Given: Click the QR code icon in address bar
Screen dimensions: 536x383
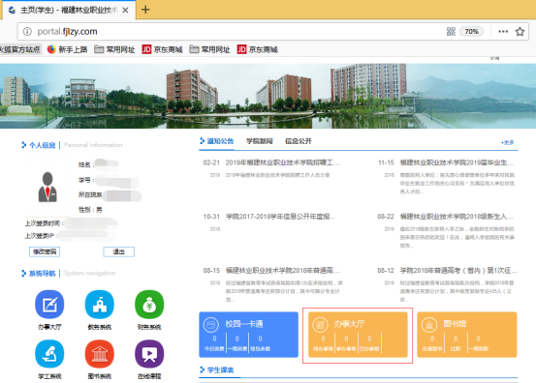Looking at the screenshot, I should [x=451, y=32].
